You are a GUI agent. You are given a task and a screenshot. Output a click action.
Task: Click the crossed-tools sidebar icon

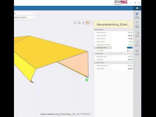coord(137,52)
